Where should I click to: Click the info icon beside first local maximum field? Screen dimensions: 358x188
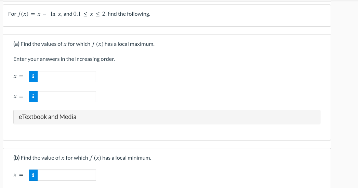(33, 77)
